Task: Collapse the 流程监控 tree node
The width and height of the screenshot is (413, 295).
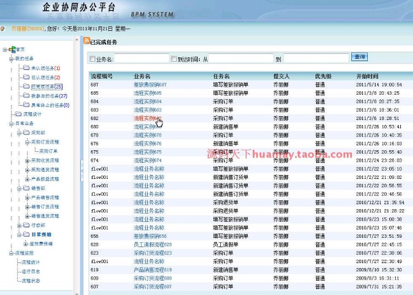Action: click(x=12, y=253)
